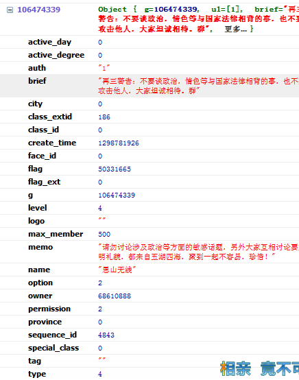Screen dimensions: 299x380
Task: Expand the 更多... link in summary
Action: click(x=235, y=29)
